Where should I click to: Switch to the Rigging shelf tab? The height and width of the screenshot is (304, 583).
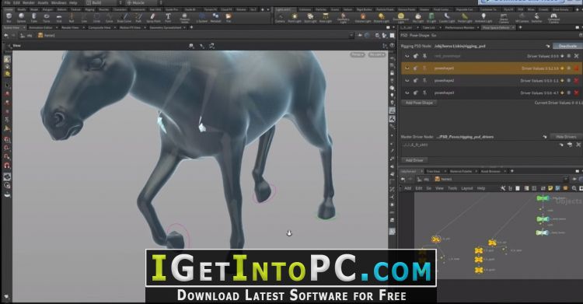coord(89,9)
